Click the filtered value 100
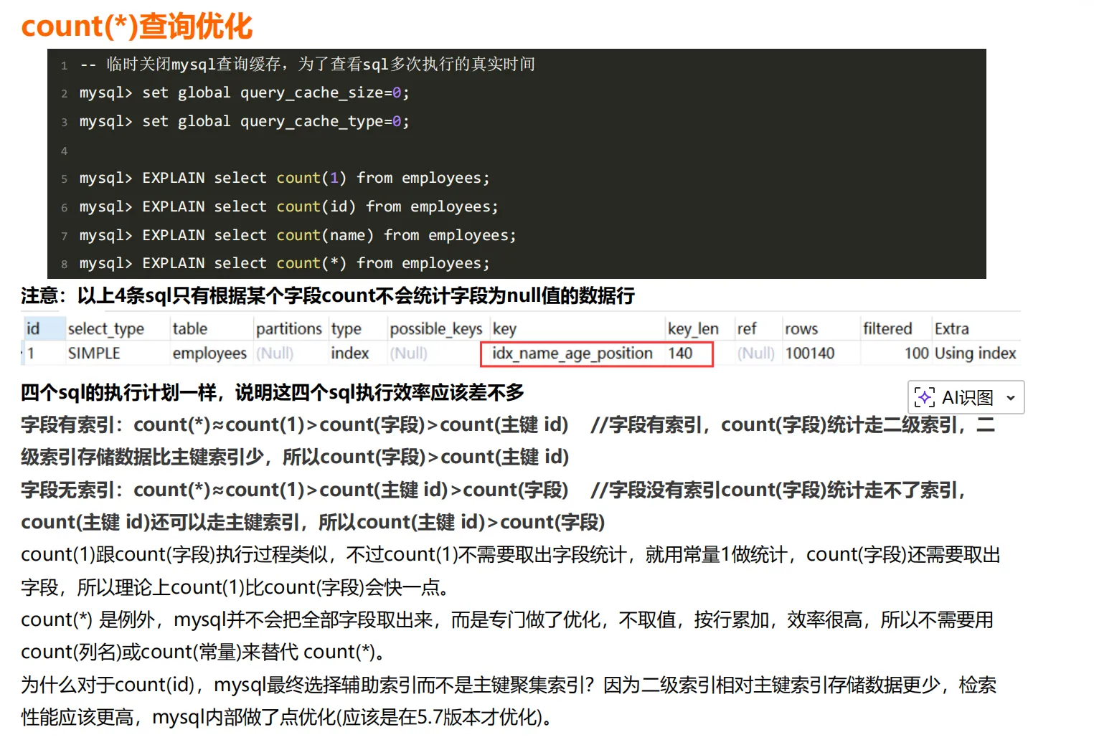Image resolution: width=1094 pixels, height=755 pixels. (x=916, y=353)
